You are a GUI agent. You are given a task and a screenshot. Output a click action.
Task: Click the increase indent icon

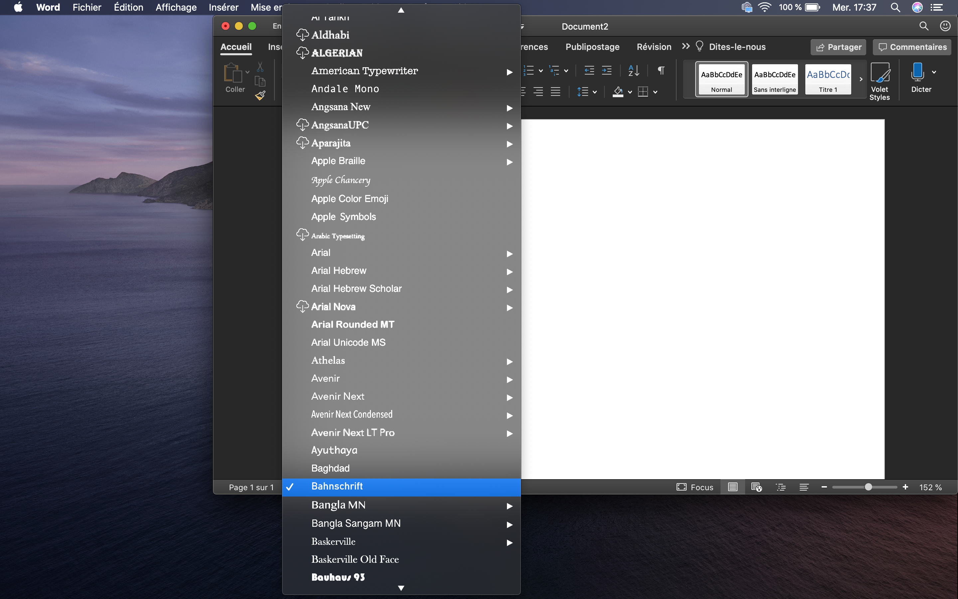click(x=606, y=71)
